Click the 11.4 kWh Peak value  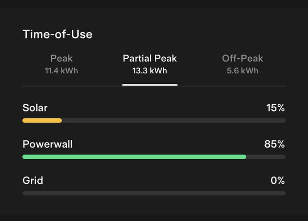coord(61,71)
